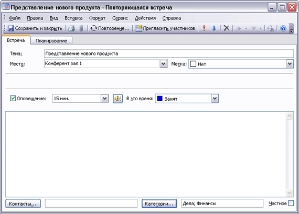Open the Правка menu
299x214 pixels.
click(x=35, y=18)
